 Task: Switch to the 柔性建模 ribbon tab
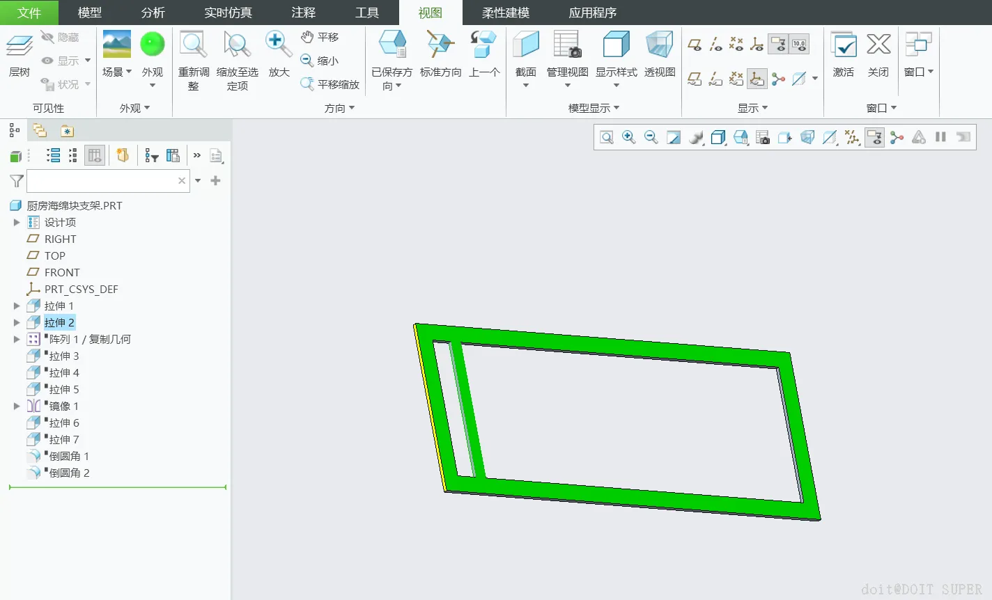pos(506,13)
